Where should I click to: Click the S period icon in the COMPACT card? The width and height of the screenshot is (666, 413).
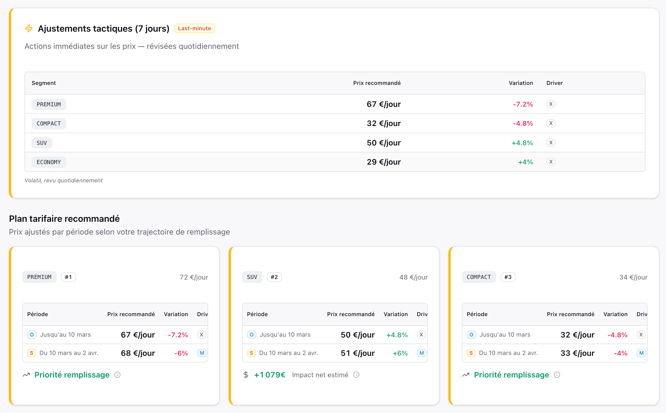pyautogui.click(x=471, y=353)
